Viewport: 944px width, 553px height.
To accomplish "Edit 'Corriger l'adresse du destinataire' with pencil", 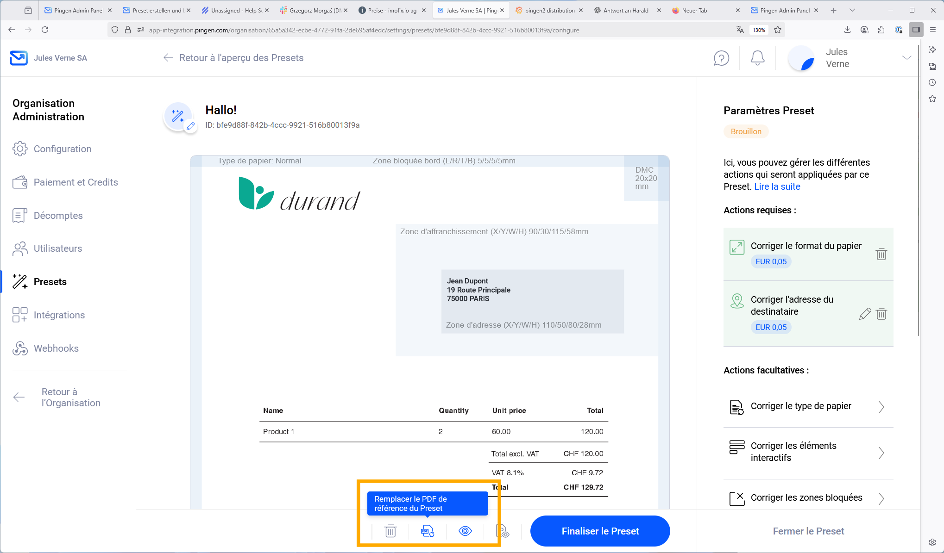I will [865, 314].
